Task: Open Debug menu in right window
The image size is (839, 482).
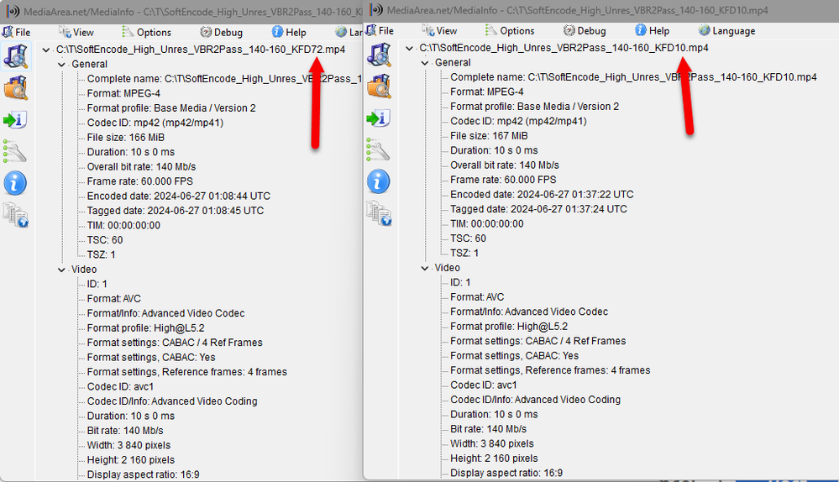Action: click(x=585, y=31)
